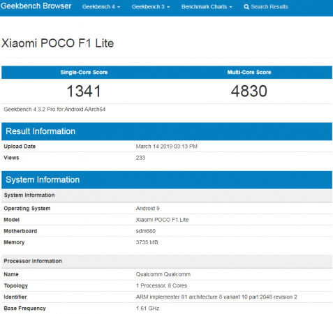Expand the Geekbench 3 dropdown menu

151,7
